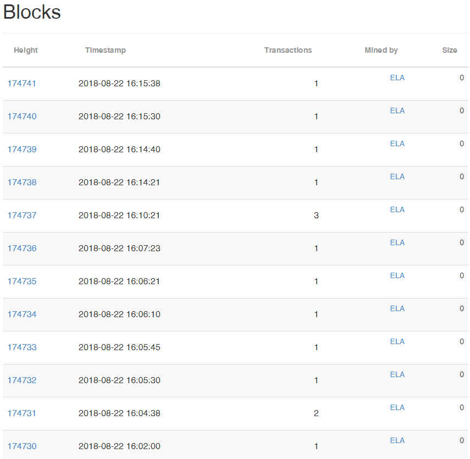Click ELA miner link in row 174735
The width and height of the screenshot is (470, 459).
point(397,275)
